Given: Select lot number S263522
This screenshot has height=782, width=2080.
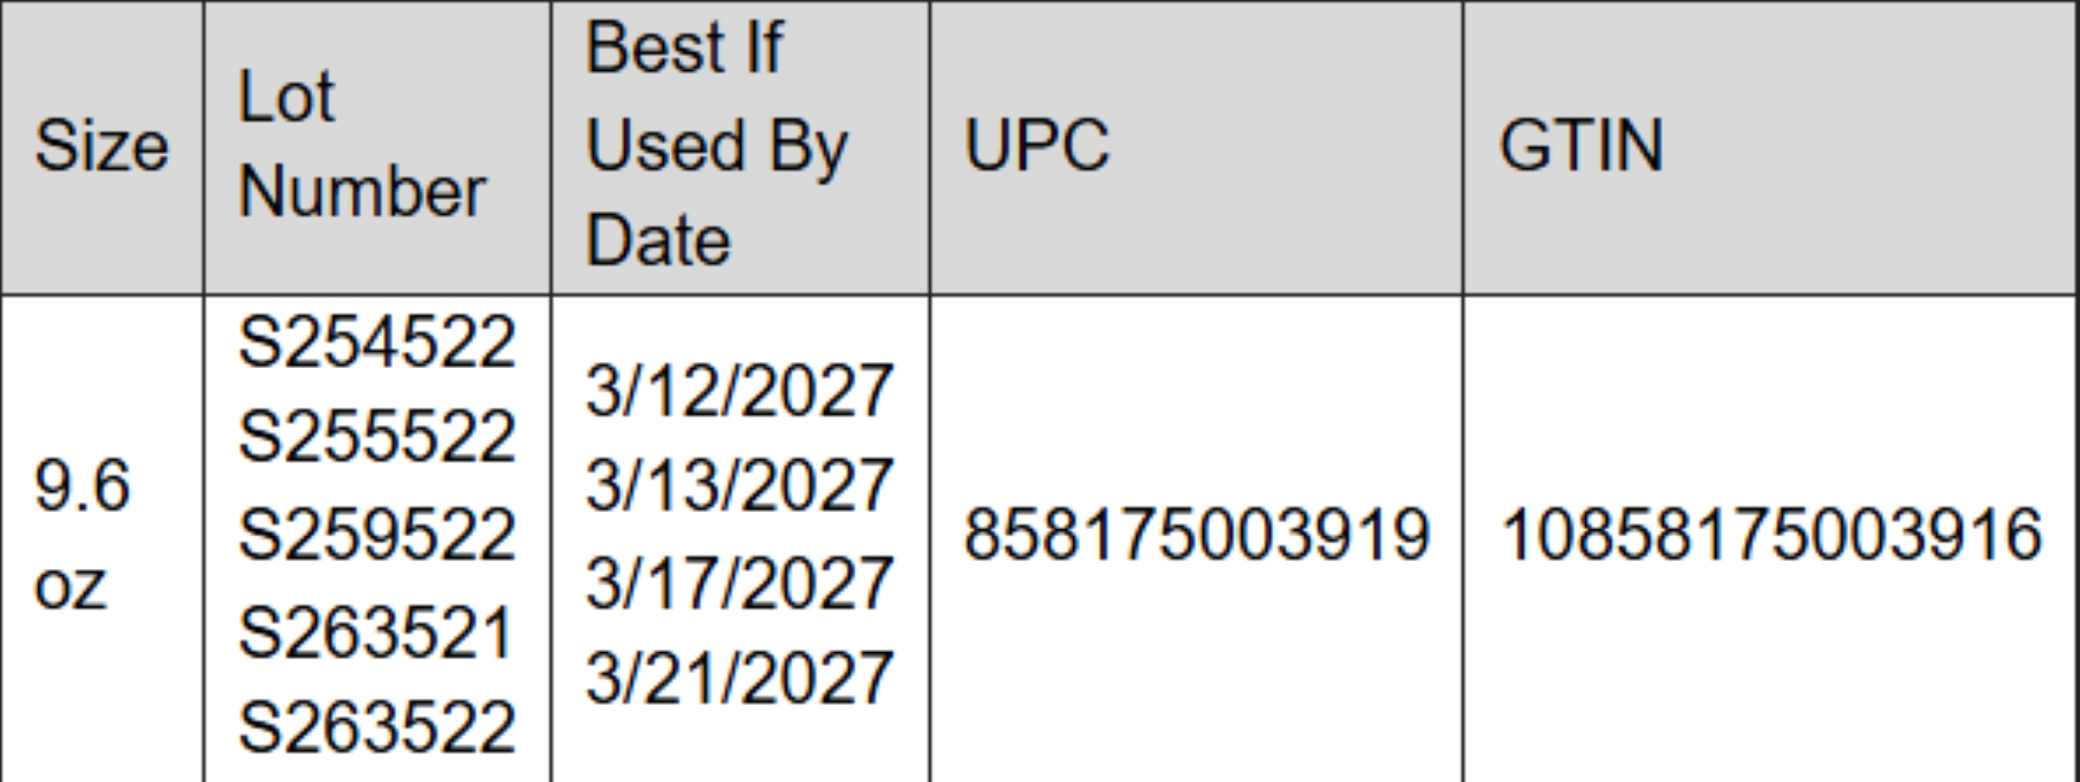Looking at the screenshot, I should click(x=377, y=727).
